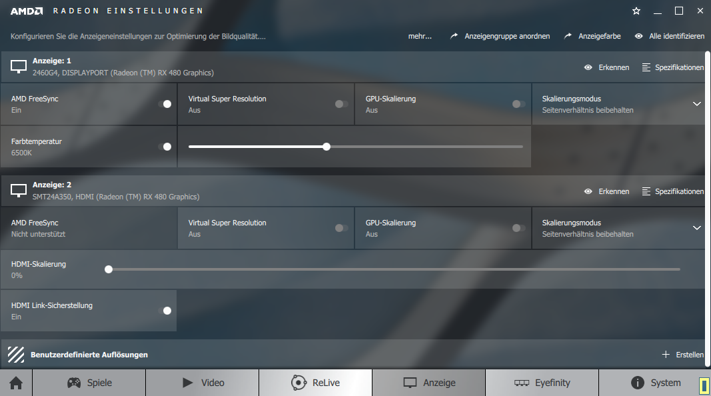Click the AMD logo in title bar
Screen dimensions: 711x396
coord(27,11)
